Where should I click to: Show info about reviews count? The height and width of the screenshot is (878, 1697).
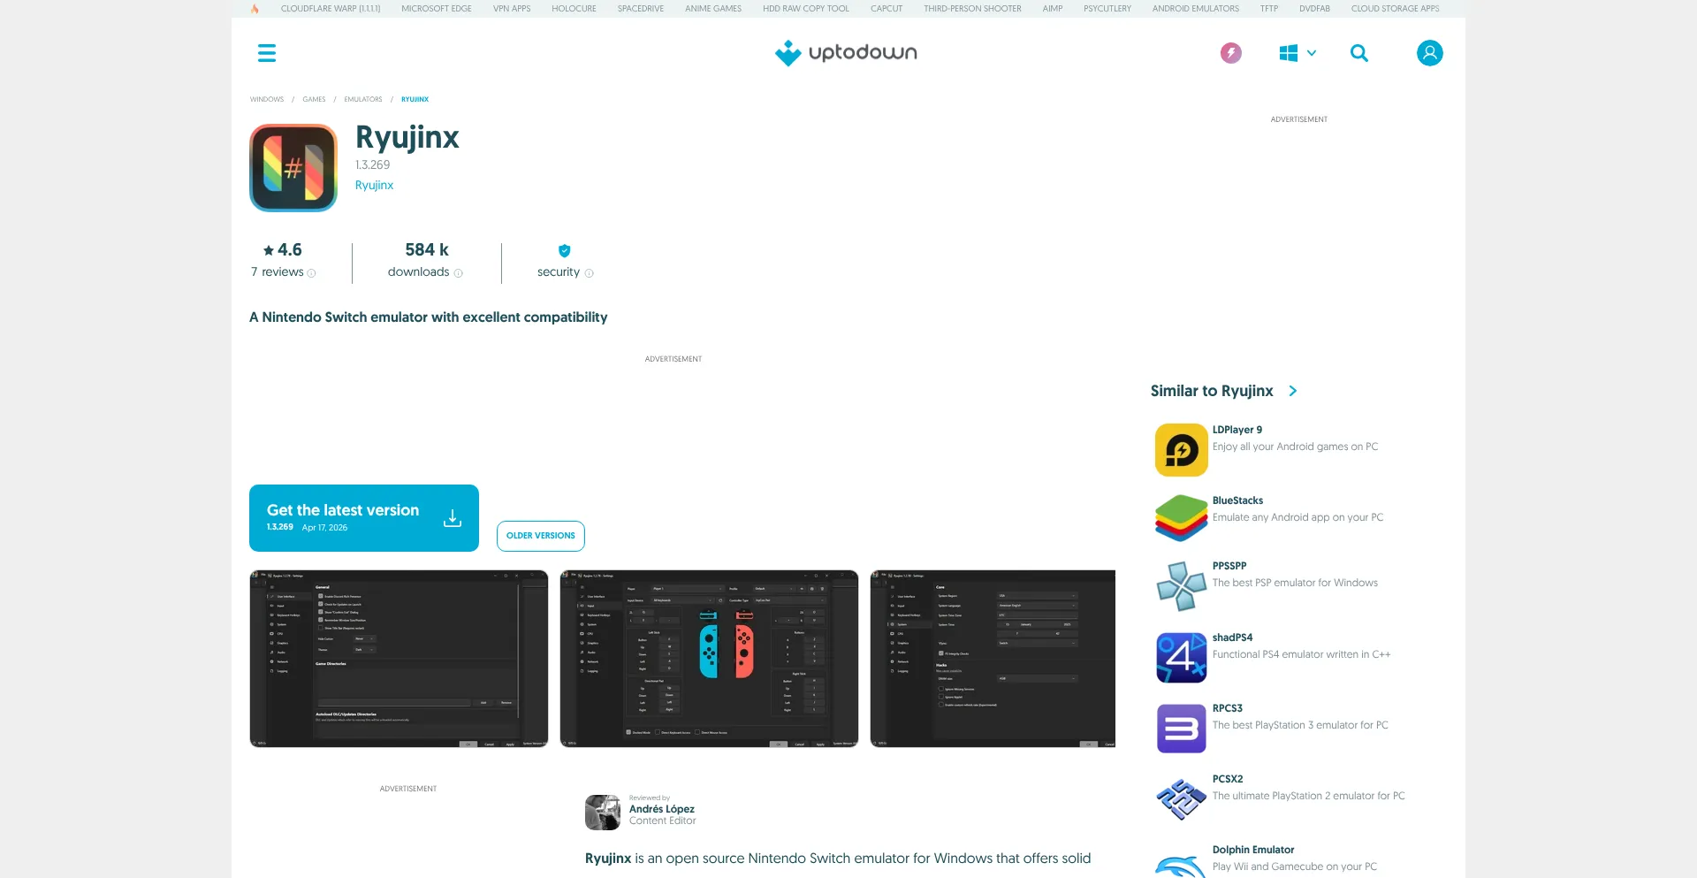coord(311,273)
